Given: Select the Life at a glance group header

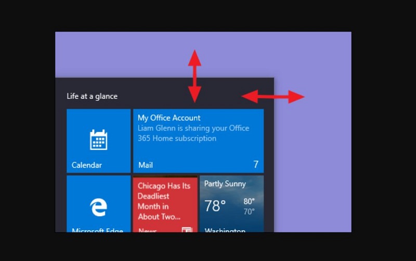Looking at the screenshot, I should pyautogui.click(x=92, y=96).
